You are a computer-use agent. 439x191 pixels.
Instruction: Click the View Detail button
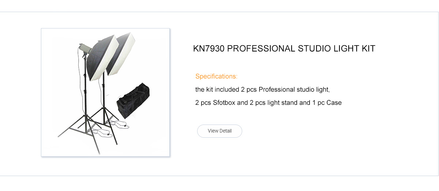[x=219, y=131]
